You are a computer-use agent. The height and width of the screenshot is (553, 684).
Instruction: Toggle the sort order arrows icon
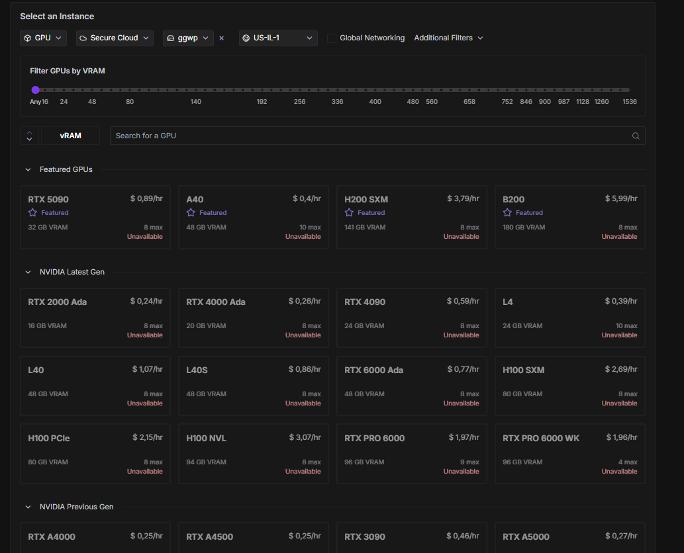coord(29,136)
